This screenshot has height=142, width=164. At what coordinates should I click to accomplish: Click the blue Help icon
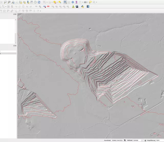[88, 7]
